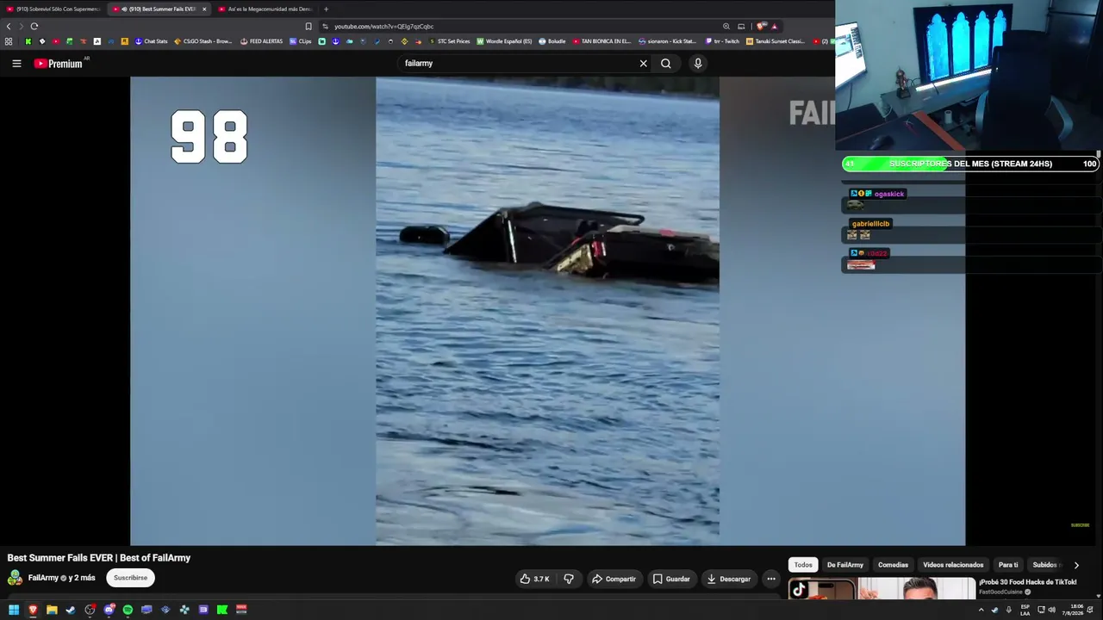Open Steam from taskbar
Image resolution: width=1103 pixels, height=620 pixels.
71,610
